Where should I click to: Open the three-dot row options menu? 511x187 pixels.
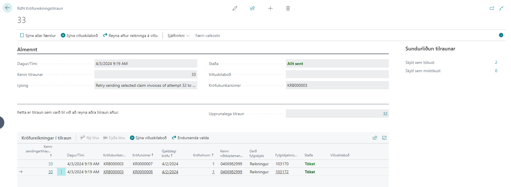pyautogui.click(x=61, y=172)
